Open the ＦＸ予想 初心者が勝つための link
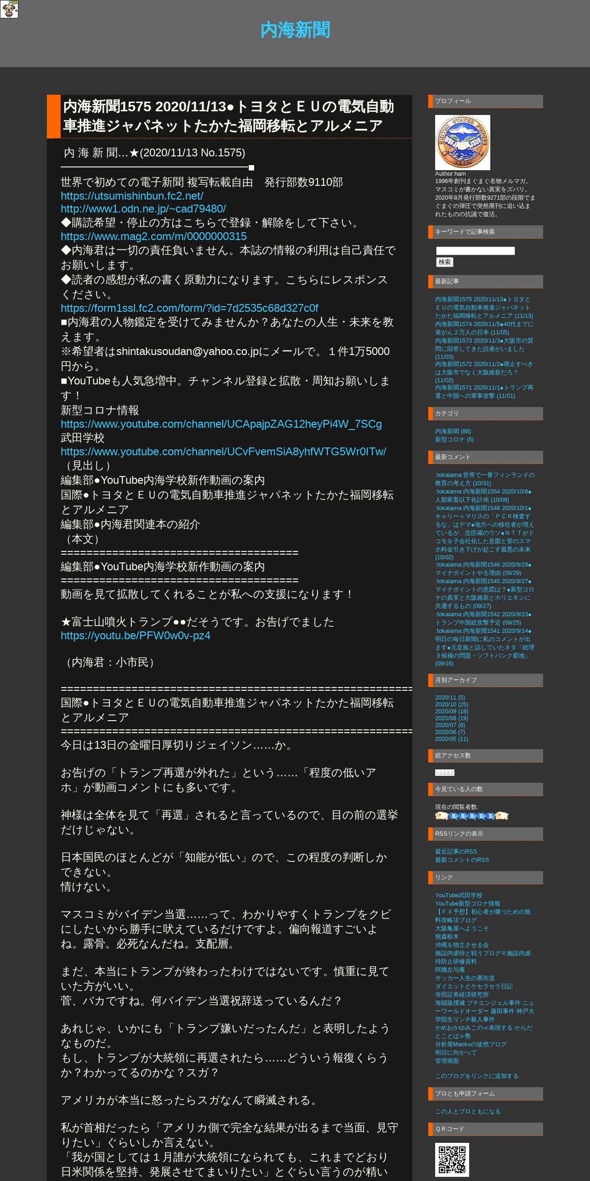 (482, 916)
